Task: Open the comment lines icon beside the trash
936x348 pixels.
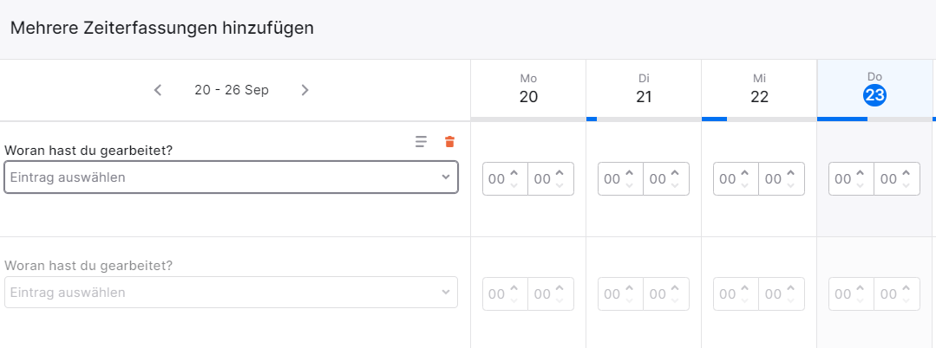Action: click(x=422, y=141)
